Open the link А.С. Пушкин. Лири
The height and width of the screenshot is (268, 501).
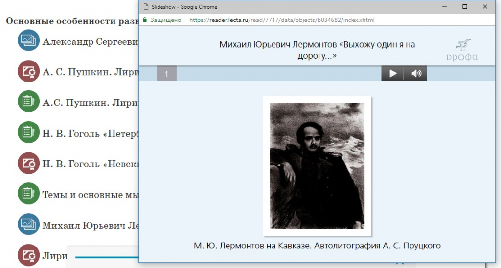91,103
